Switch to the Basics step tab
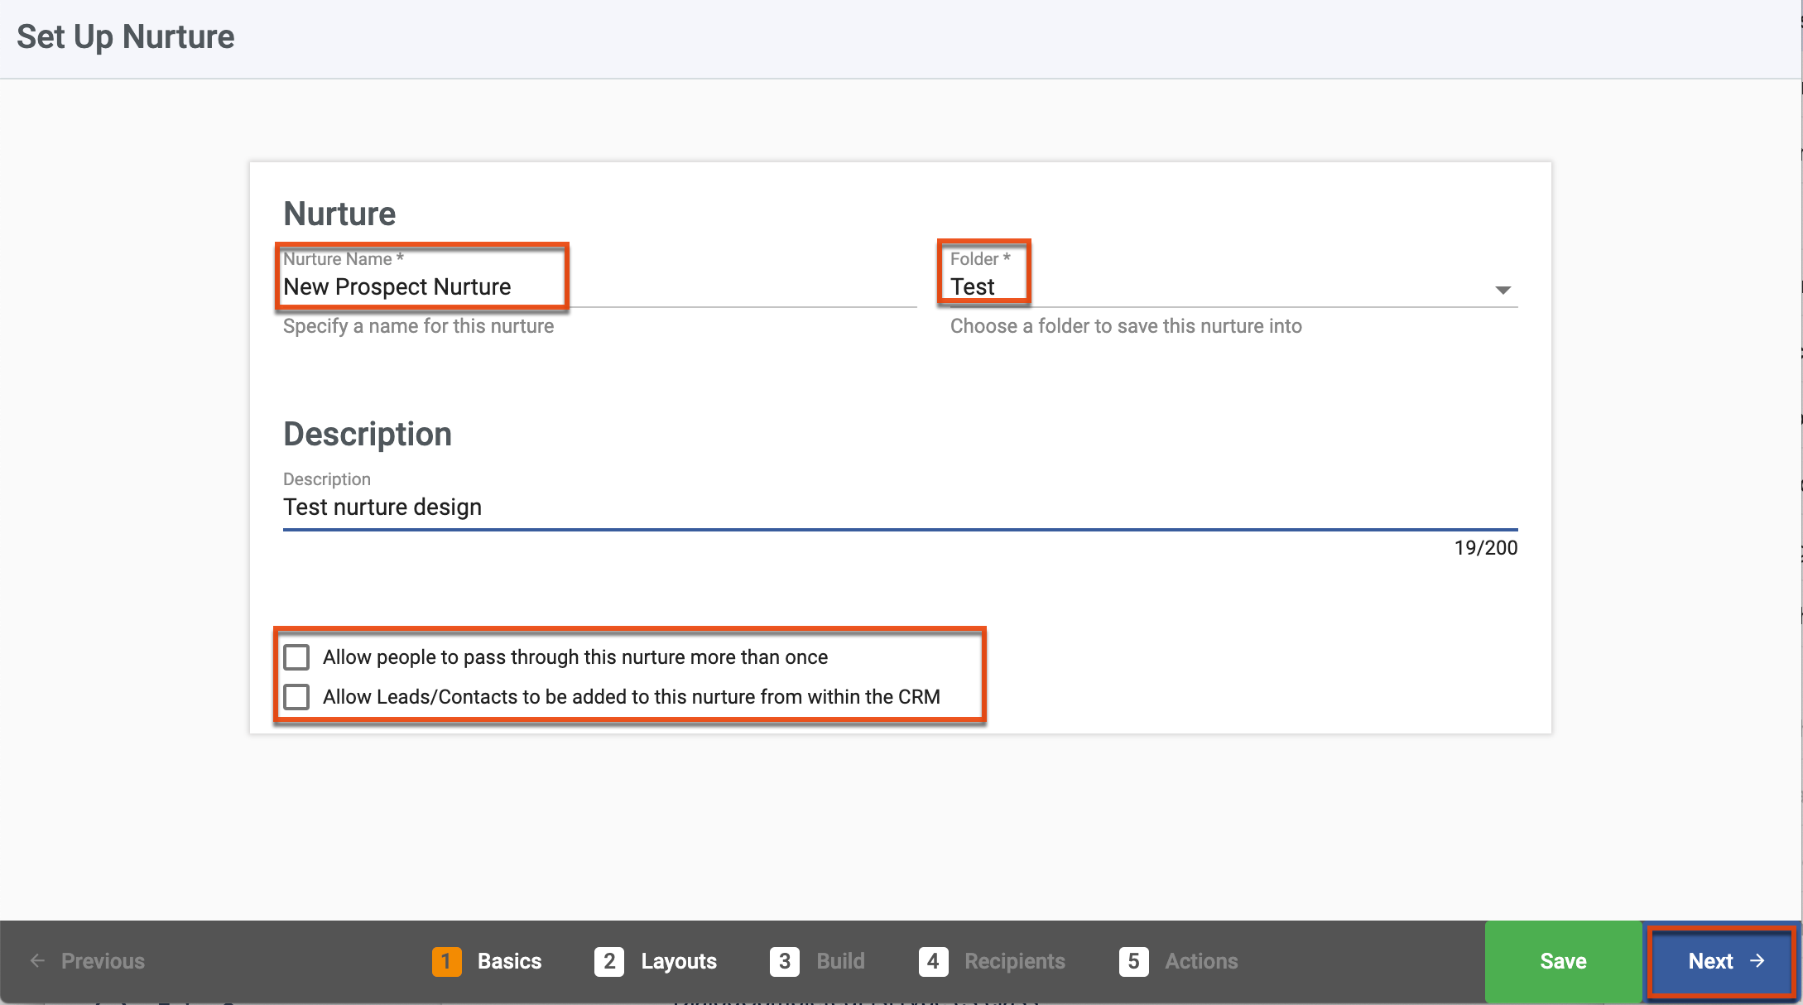Image resolution: width=1803 pixels, height=1005 pixels. (x=509, y=961)
